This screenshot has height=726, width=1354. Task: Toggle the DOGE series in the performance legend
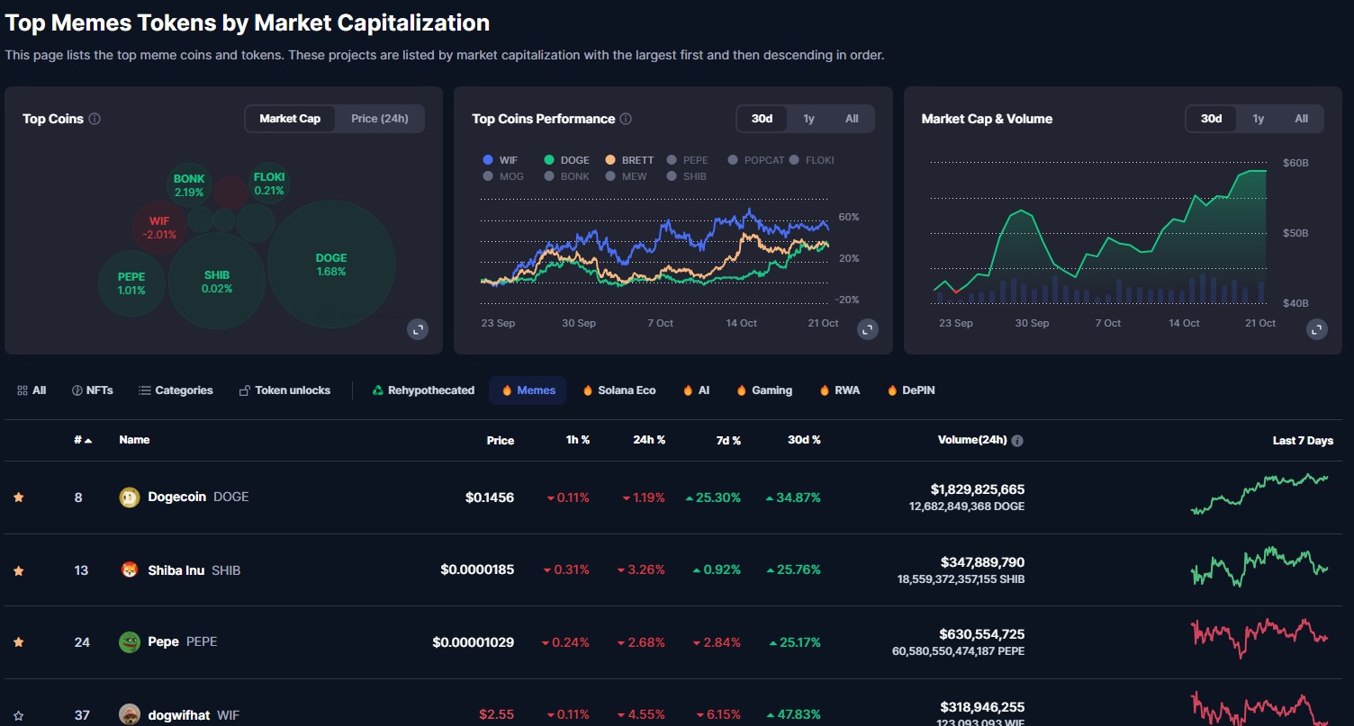(566, 160)
